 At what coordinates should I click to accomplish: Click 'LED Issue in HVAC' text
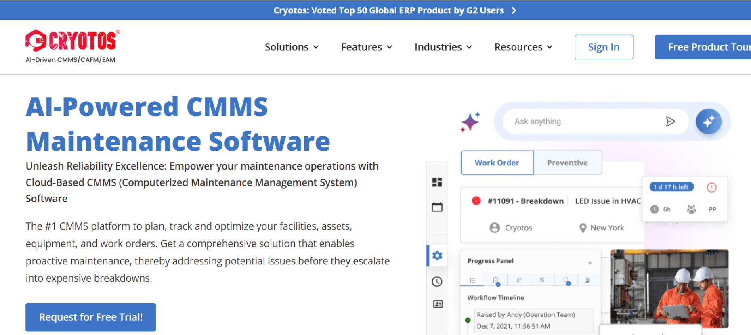click(x=608, y=201)
